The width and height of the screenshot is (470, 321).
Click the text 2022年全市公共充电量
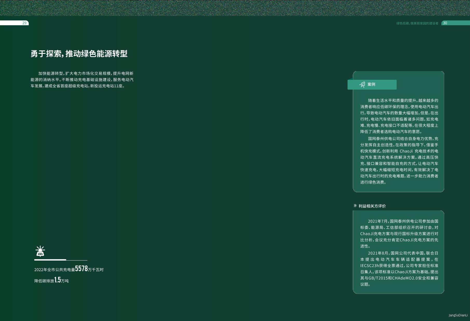[55, 270]
